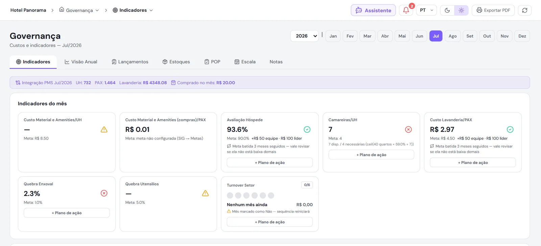Screen dimensions: 541x246
Task: Click the home icon beside Governança breadcrumb
Action: tap(62, 9)
